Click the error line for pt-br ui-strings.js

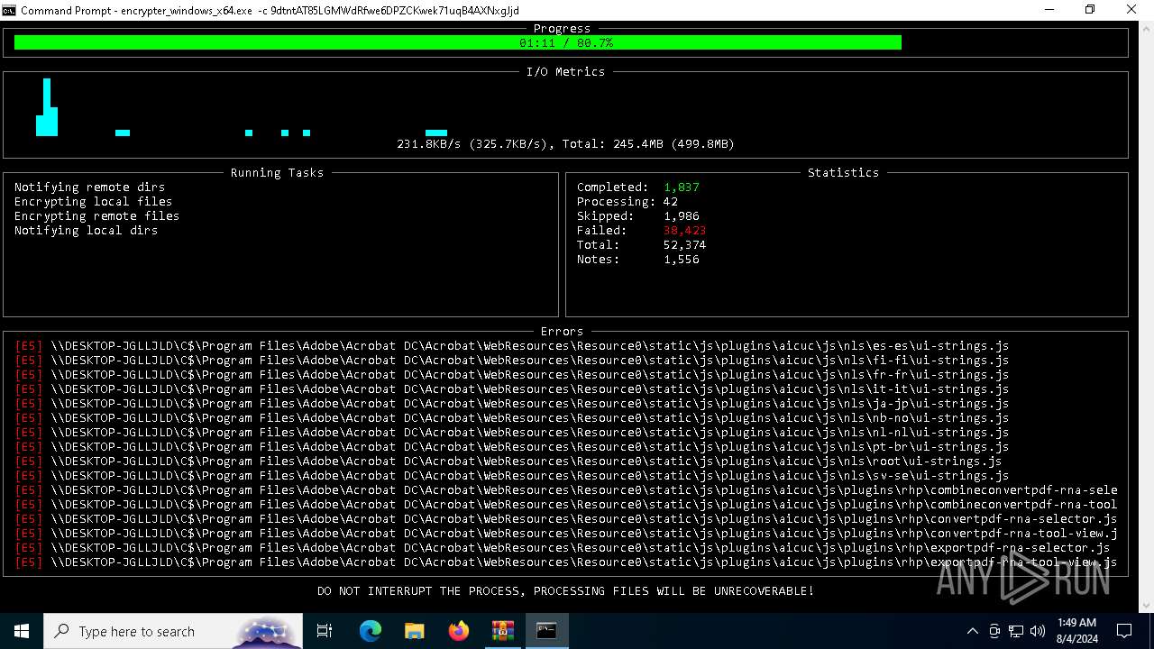[x=512, y=446]
